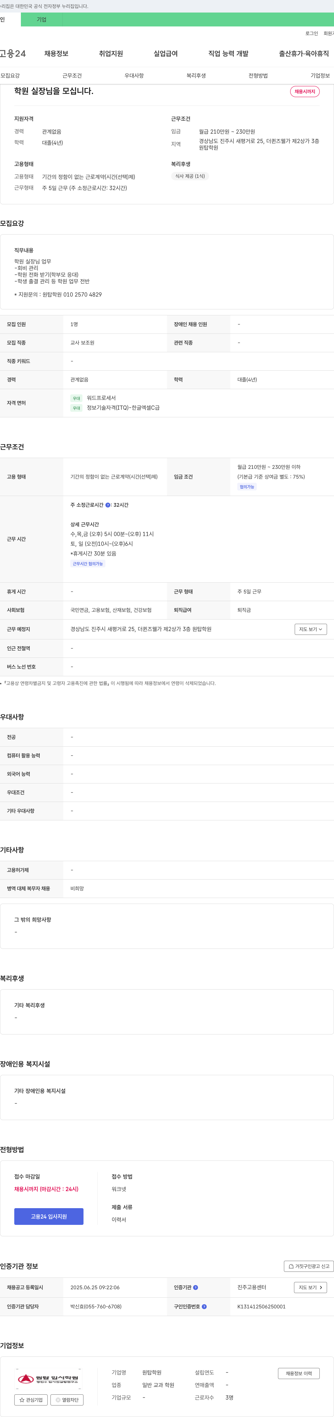
Task: Open the 출산휴가·육아휴직 menu
Action: 304,53
